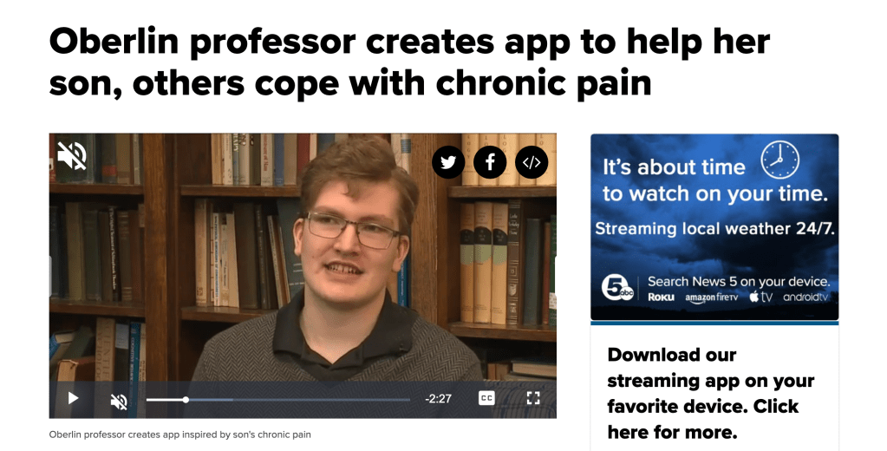The width and height of the screenshot is (887, 451).
Task: Click the streaming weather 24/7 ad banner
Action: click(714, 227)
